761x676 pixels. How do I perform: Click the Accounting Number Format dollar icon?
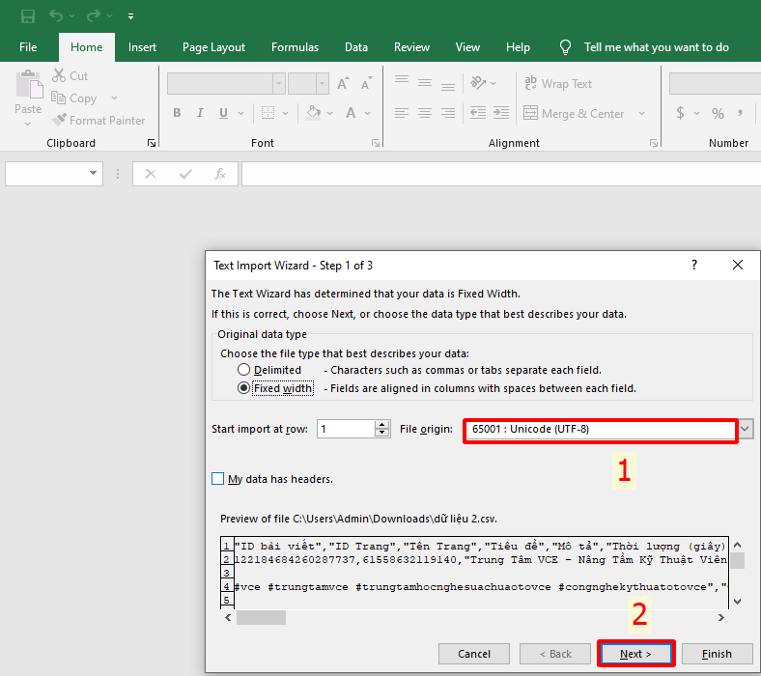tap(681, 113)
